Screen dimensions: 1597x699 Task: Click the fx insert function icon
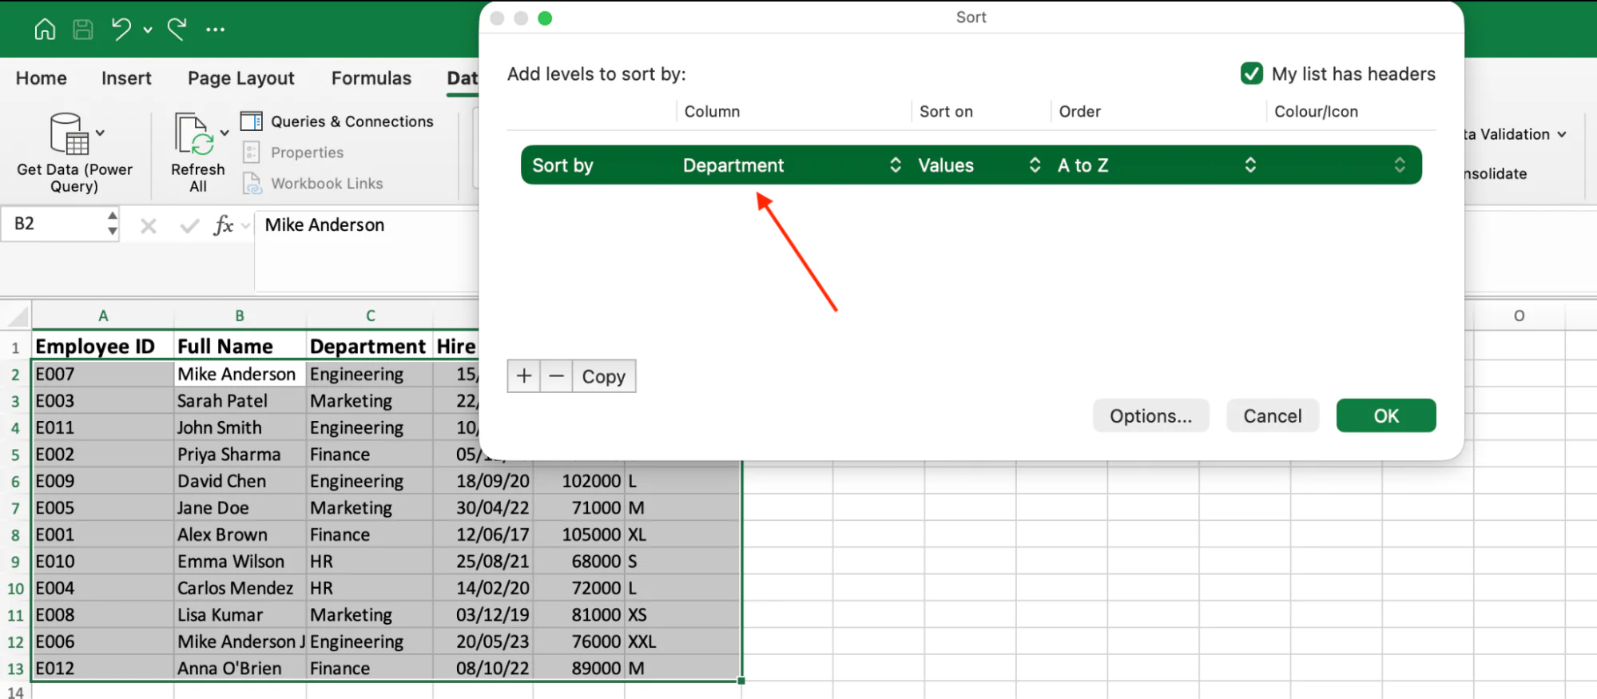tap(224, 225)
